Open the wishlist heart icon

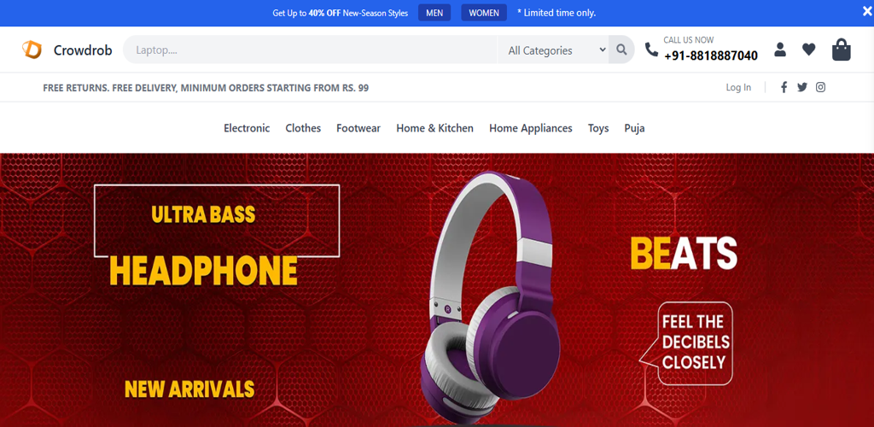coord(809,50)
